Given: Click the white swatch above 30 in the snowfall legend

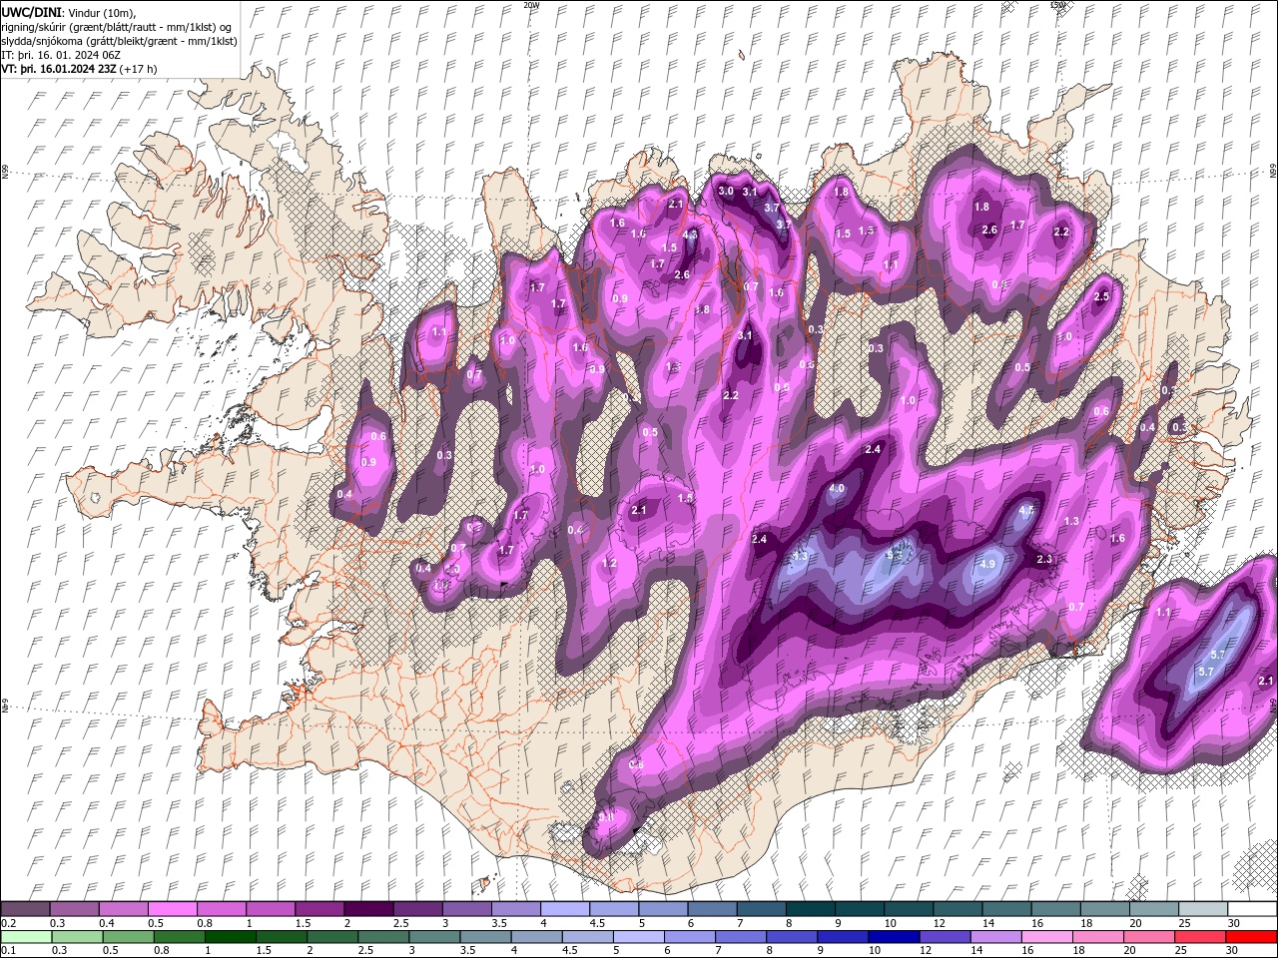Looking at the screenshot, I should pos(1252,909).
